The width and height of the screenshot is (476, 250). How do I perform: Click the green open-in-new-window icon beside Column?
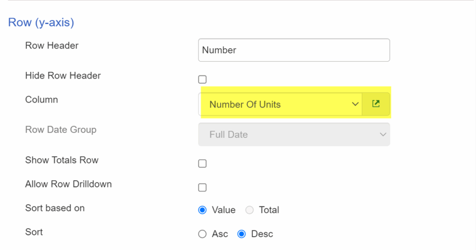[376, 104]
